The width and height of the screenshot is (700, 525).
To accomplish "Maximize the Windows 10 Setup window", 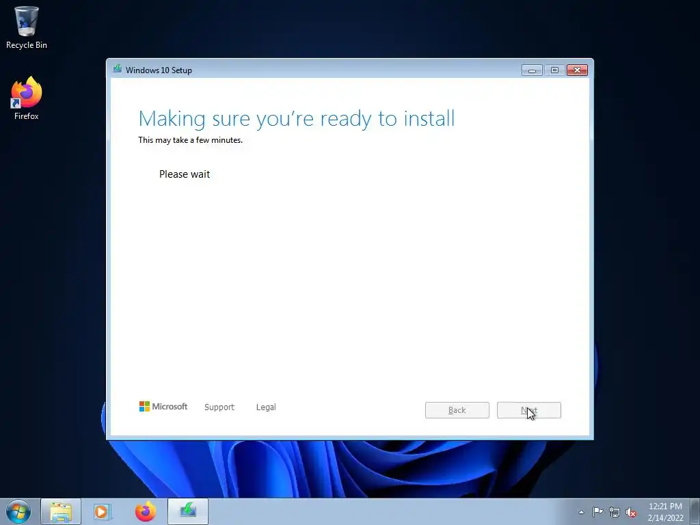I will pos(554,70).
